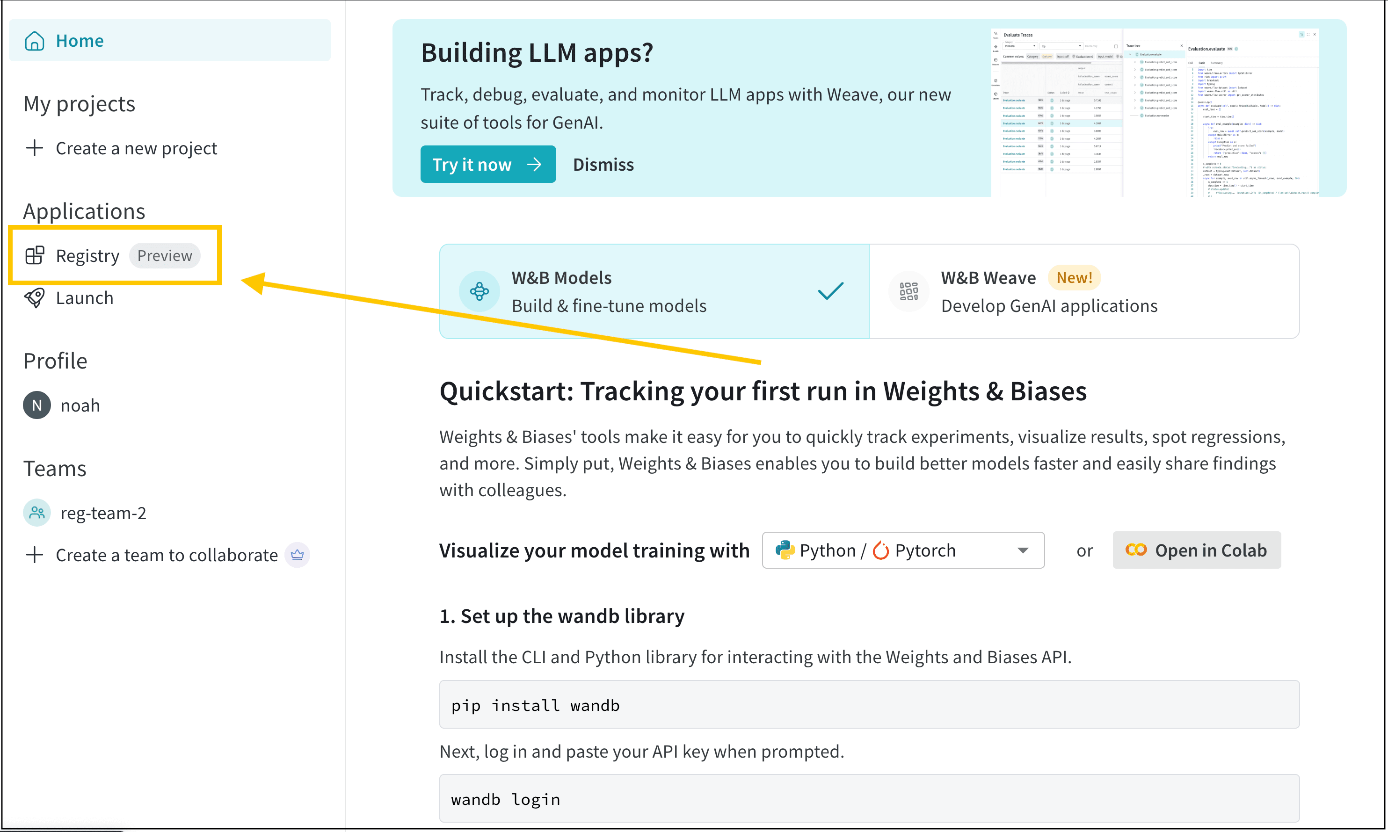The width and height of the screenshot is (1388, 832).
Task: Open the reg-team-2 team
Action: pos(103,513)
